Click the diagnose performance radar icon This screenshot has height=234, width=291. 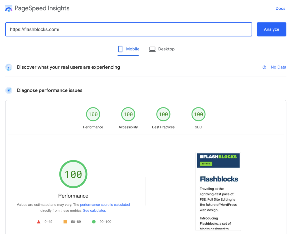click(9, 90)
